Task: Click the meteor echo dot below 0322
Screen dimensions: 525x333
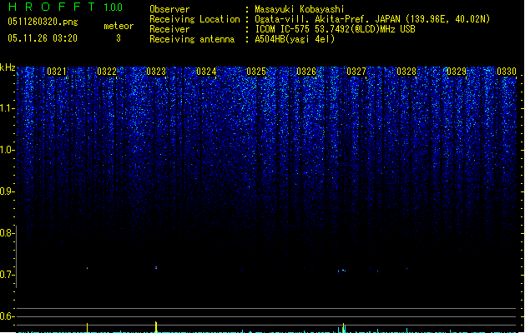Action: [88, 268]
